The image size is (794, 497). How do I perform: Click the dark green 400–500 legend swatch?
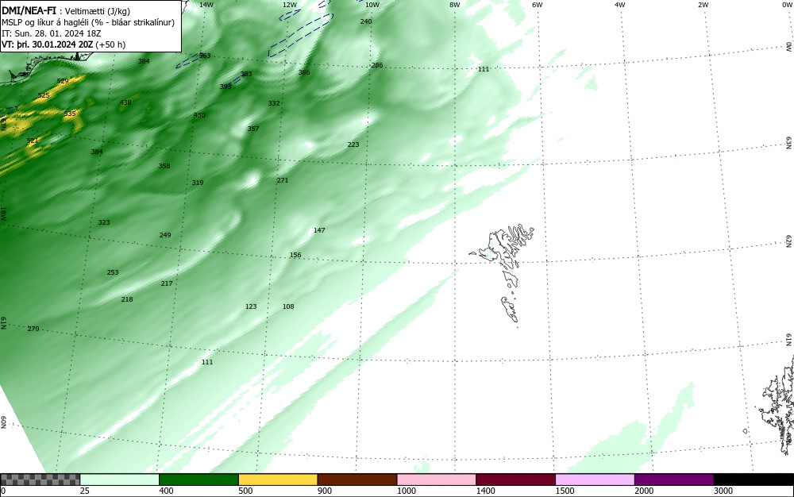(198, 480)
